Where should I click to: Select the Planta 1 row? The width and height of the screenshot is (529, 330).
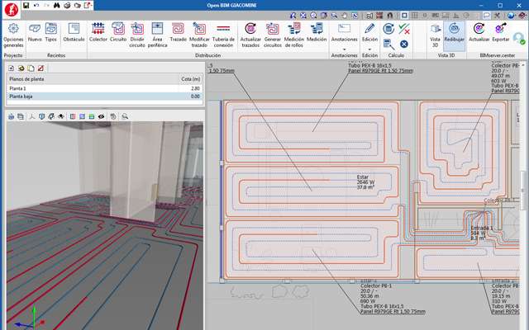point(104,88)
